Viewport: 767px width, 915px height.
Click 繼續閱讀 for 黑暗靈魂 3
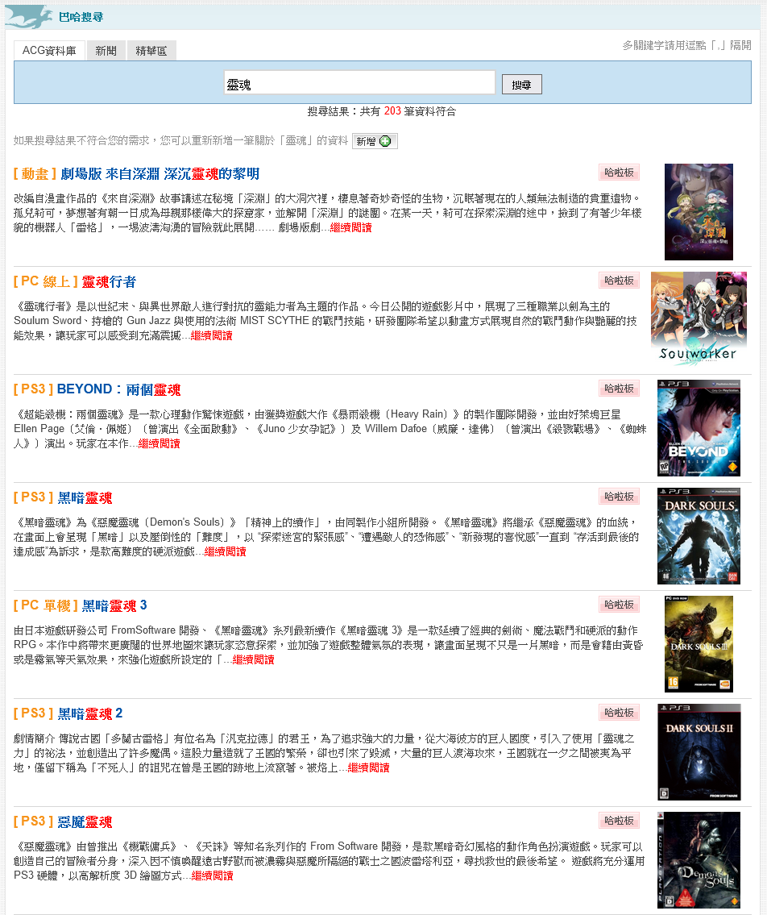(255, 659)
